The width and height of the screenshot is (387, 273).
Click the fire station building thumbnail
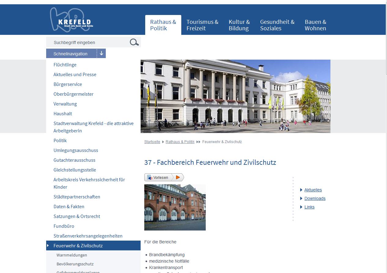coord(175,207)
